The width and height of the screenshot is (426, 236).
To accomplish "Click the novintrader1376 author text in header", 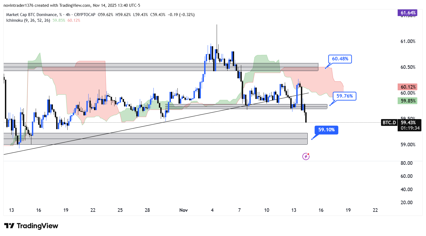I will point(18,5).
